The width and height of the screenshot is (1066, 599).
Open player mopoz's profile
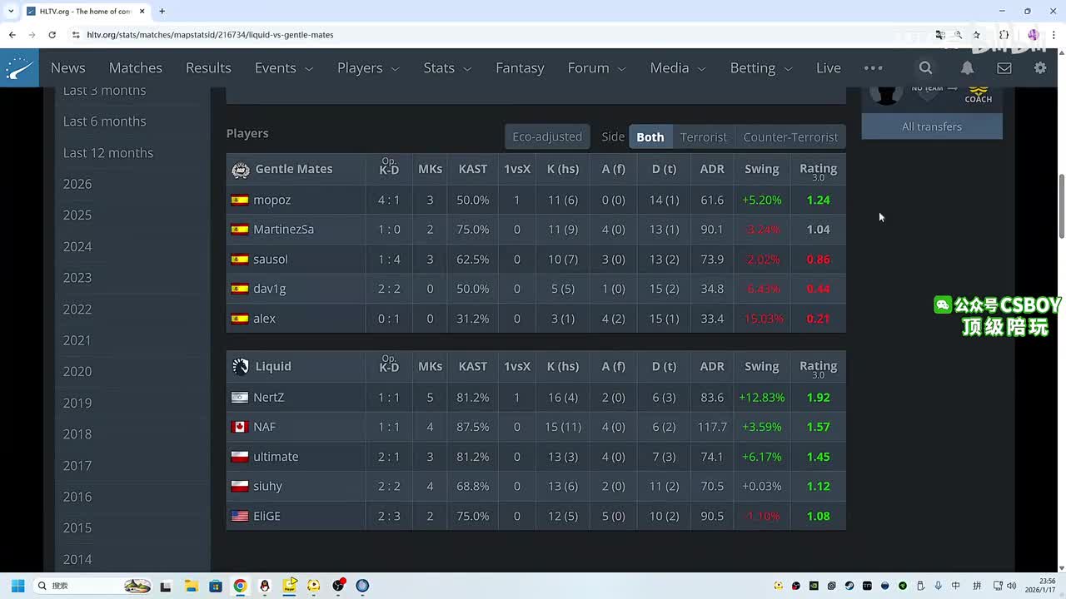pyautogui.click(x=272, y=200)
